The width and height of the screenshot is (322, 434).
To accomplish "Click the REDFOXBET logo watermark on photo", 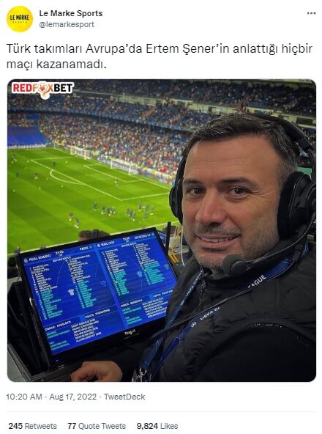I will (x=42, y=89).
